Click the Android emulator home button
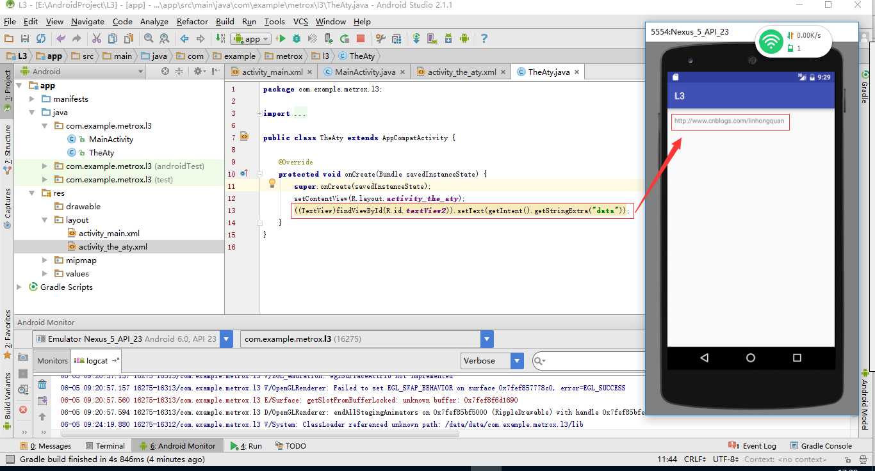Image resolution: width=875 pixels, height=471 pixels. coord(751,358)
